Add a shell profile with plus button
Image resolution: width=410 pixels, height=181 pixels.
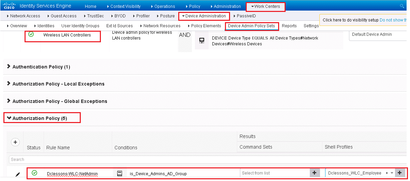pos(399,173)
